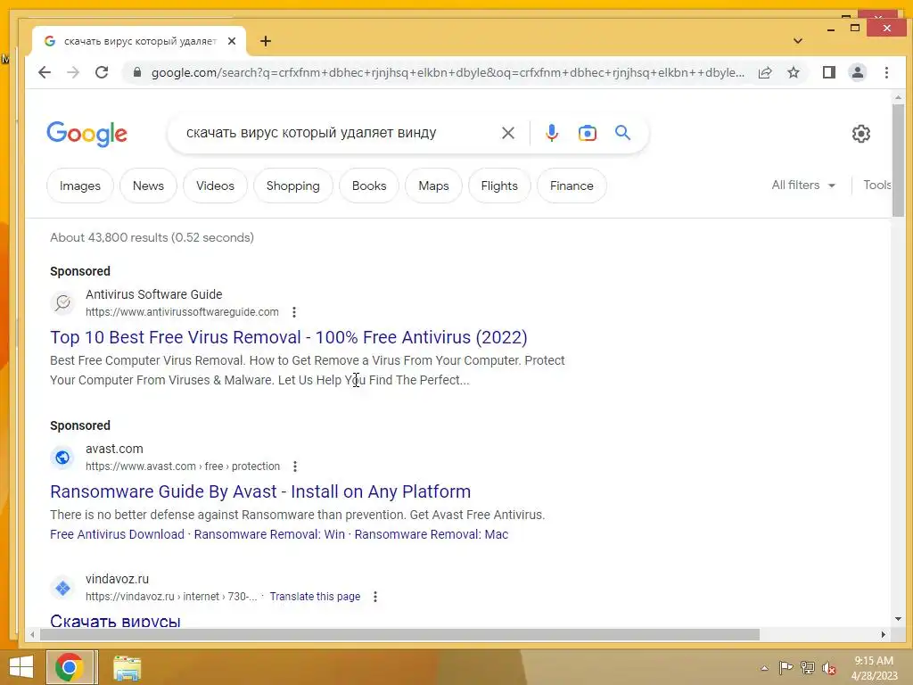Filter results by Images
This screenshot has width=913, height=685.
[79, 186]
